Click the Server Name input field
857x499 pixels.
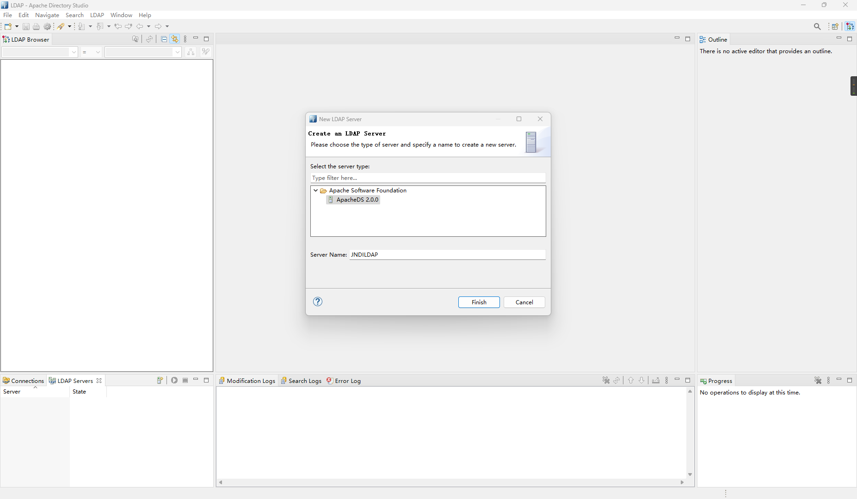pos(448,255)
